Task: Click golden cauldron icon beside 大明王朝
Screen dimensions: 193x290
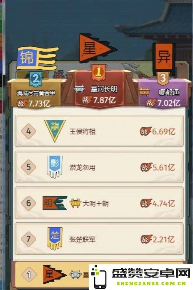Action: click(75, 203)
